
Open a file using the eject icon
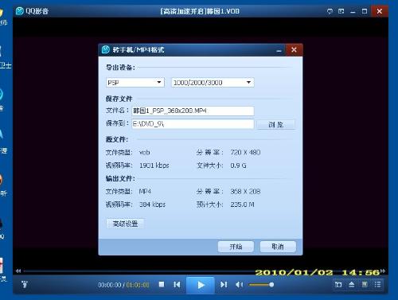pyautogui.click(x=352, y=285)
